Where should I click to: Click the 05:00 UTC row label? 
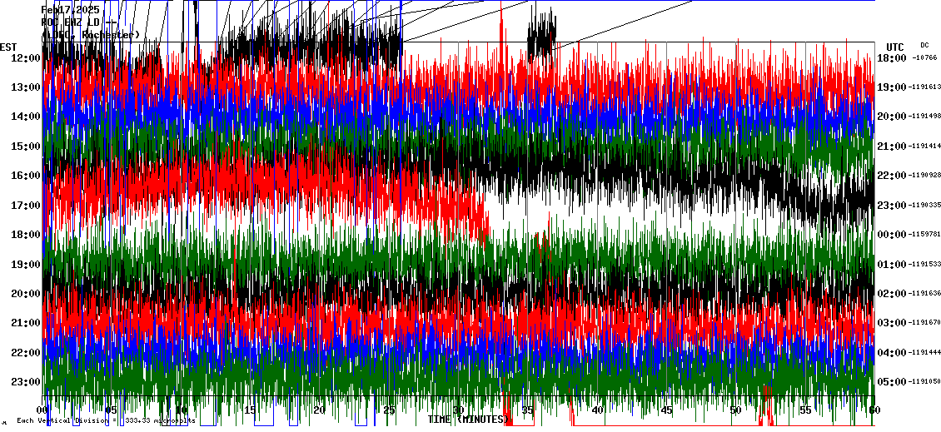click(891, 382)
